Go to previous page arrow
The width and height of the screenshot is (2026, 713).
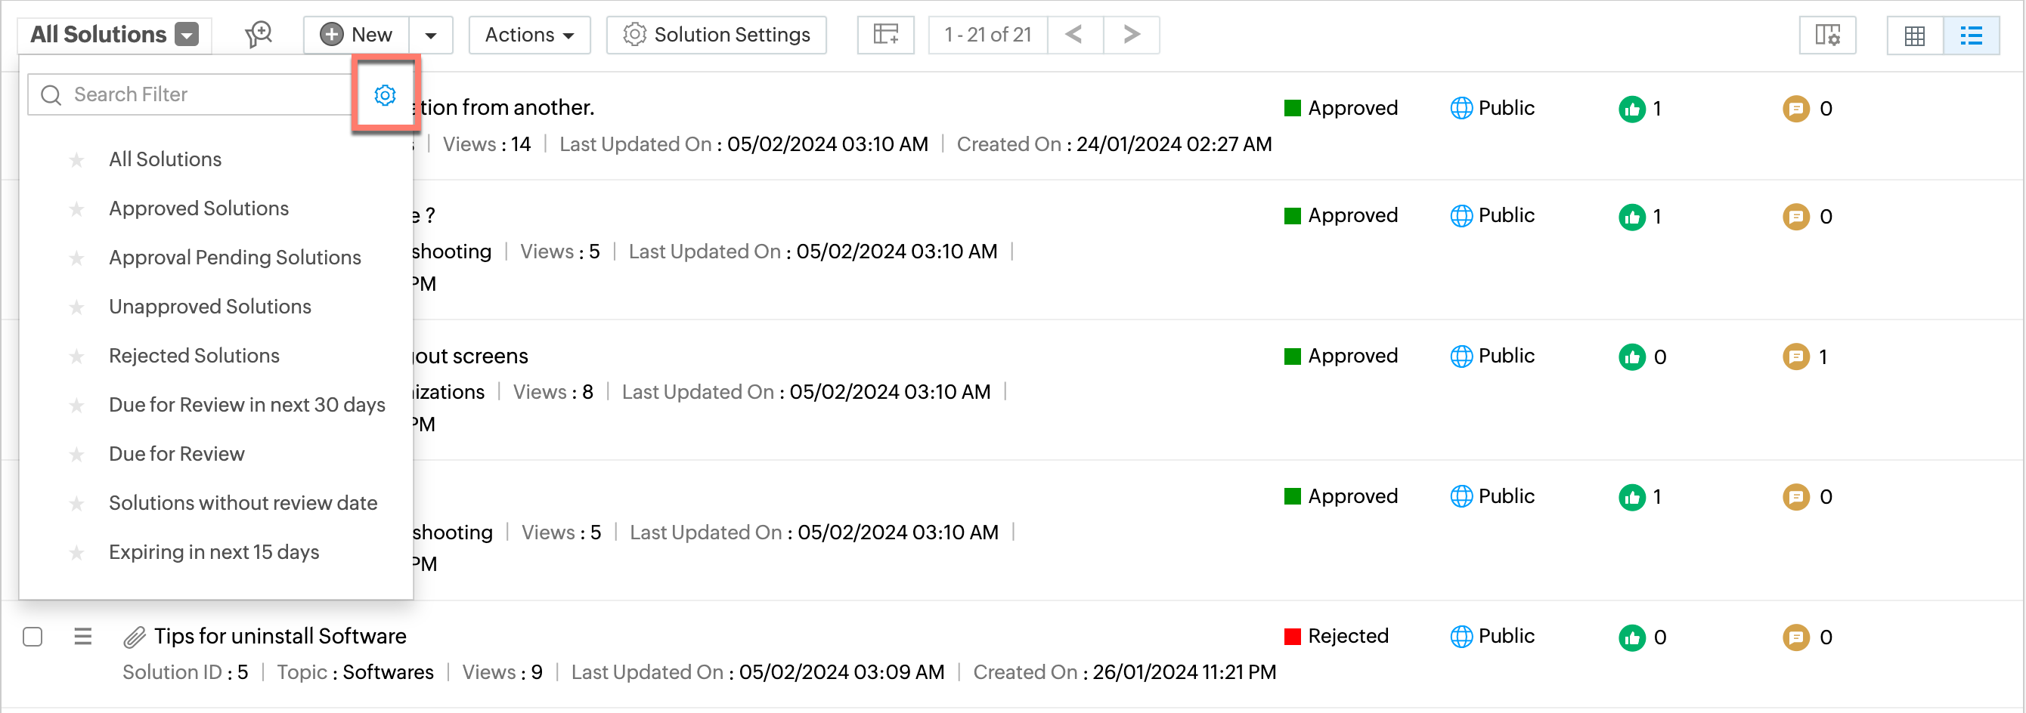click(1074, 35)
